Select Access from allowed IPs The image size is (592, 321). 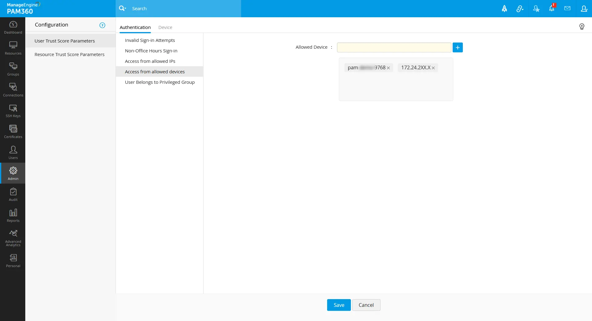(150, 61)
